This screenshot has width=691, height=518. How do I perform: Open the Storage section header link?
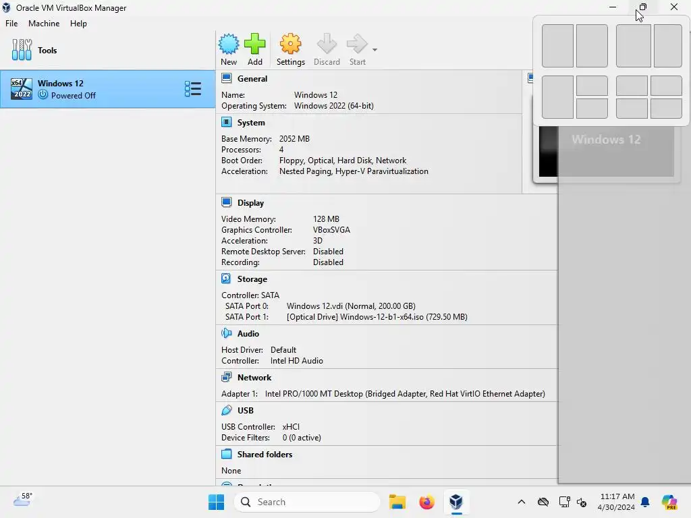coord(252,279)
